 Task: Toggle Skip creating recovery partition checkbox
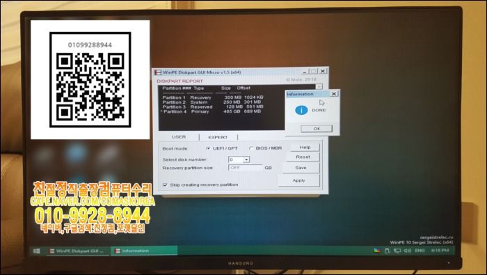click(165, 185)
